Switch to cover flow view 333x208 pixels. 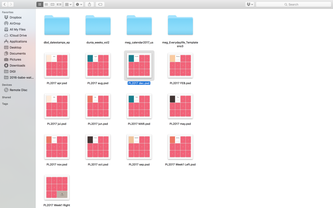point(59,4)
